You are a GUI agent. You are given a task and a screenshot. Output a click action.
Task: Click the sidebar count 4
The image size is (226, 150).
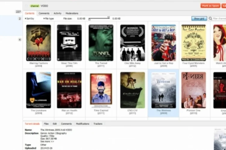coord(20,40)
